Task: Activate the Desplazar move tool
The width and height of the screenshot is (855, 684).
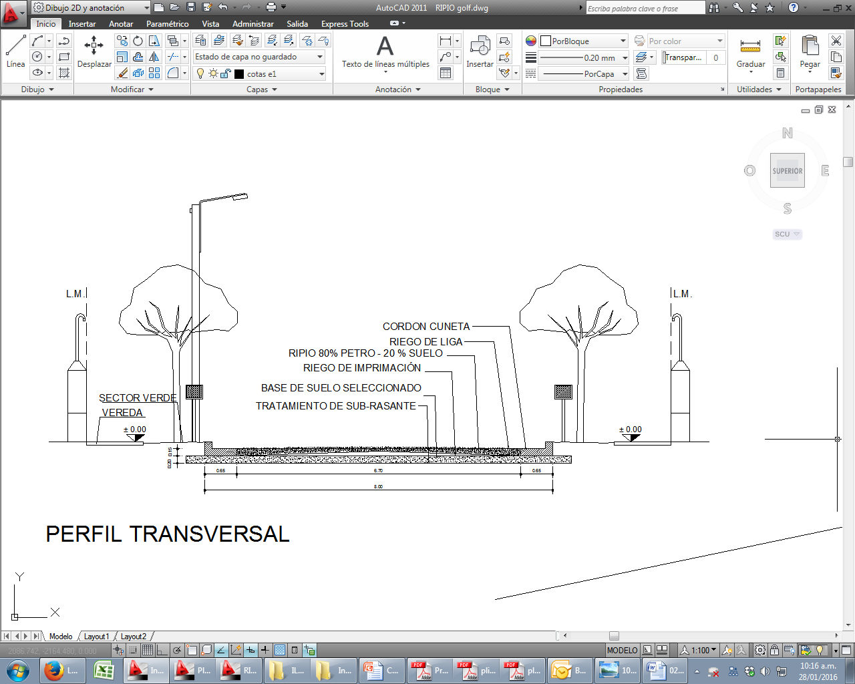Action: tap(94, 52)
